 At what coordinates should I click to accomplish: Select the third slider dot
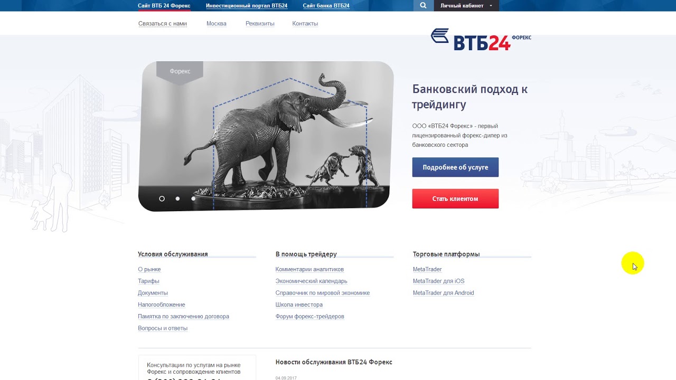coord(193,198)
